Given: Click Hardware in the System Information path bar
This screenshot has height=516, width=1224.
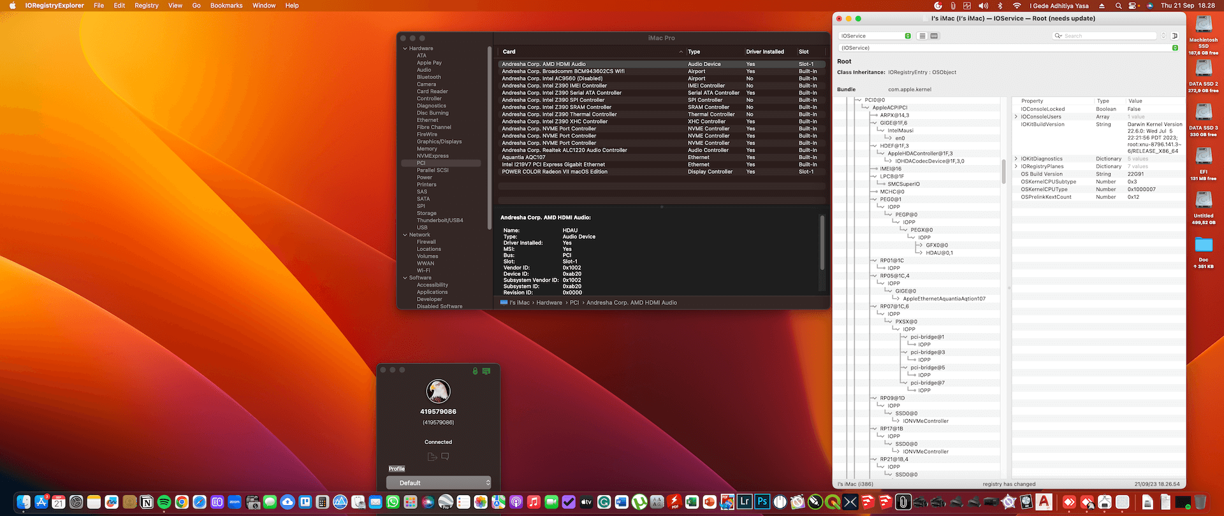Looking at the screenshot, I should (549, 303).
